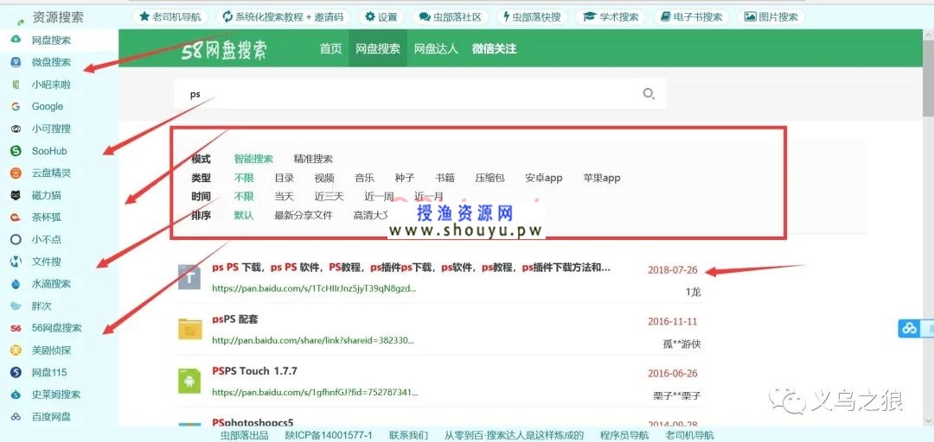This screenshot has height=442, width=934.
Task: Open 设置 in top toolbar
Action: (381, 16)
